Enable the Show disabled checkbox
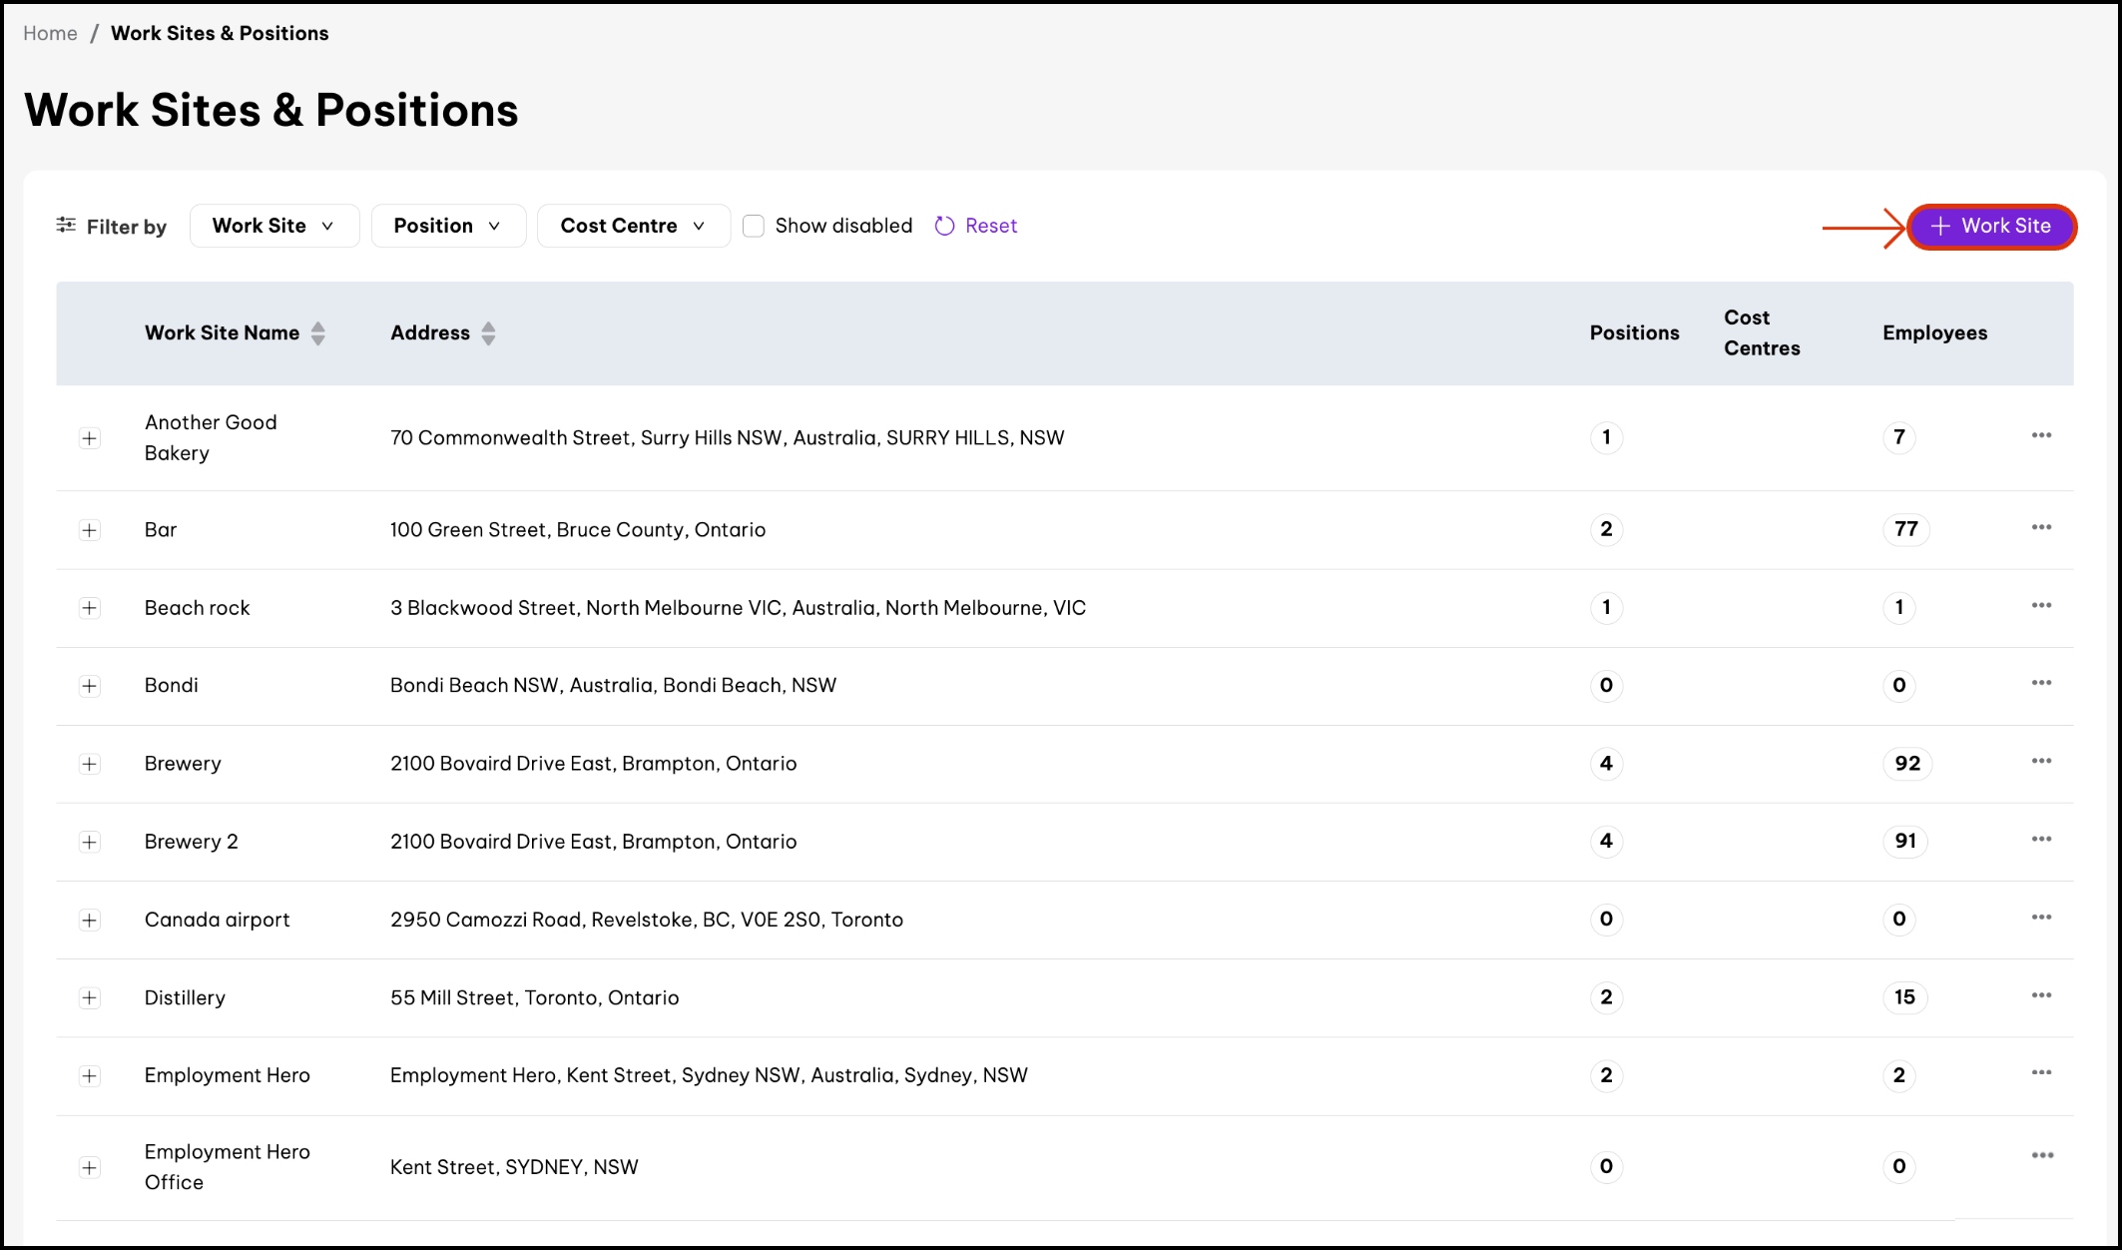 755,227
